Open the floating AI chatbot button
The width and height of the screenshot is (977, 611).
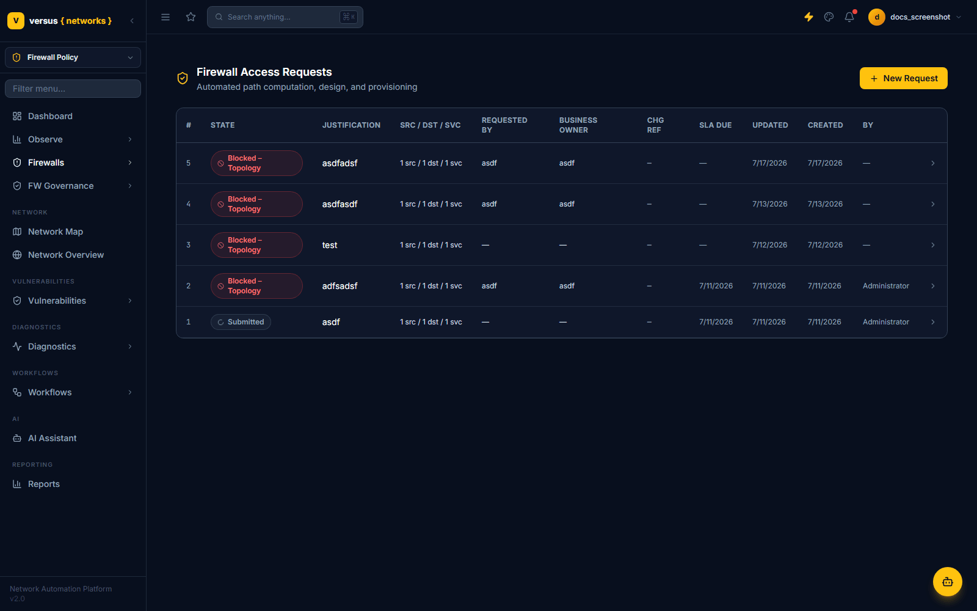click(x=948, y=582)
